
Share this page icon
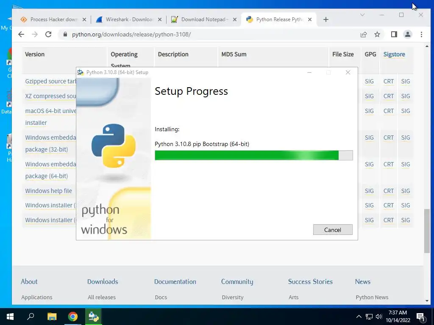click(364, 34)
